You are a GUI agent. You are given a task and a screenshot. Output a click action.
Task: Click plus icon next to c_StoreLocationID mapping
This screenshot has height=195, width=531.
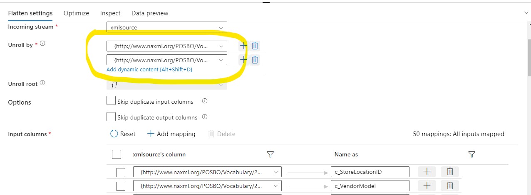pyautogui.click(x=427, y=172)
